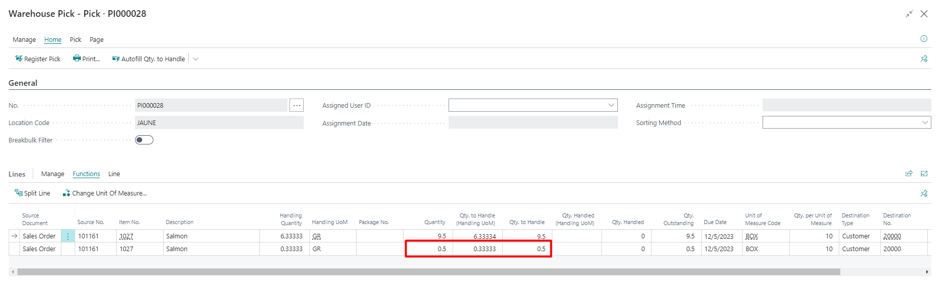Open the No. field assist-edit ellipsis button
The width and height of the screenshot is (938, 293).
coord(297,105)
